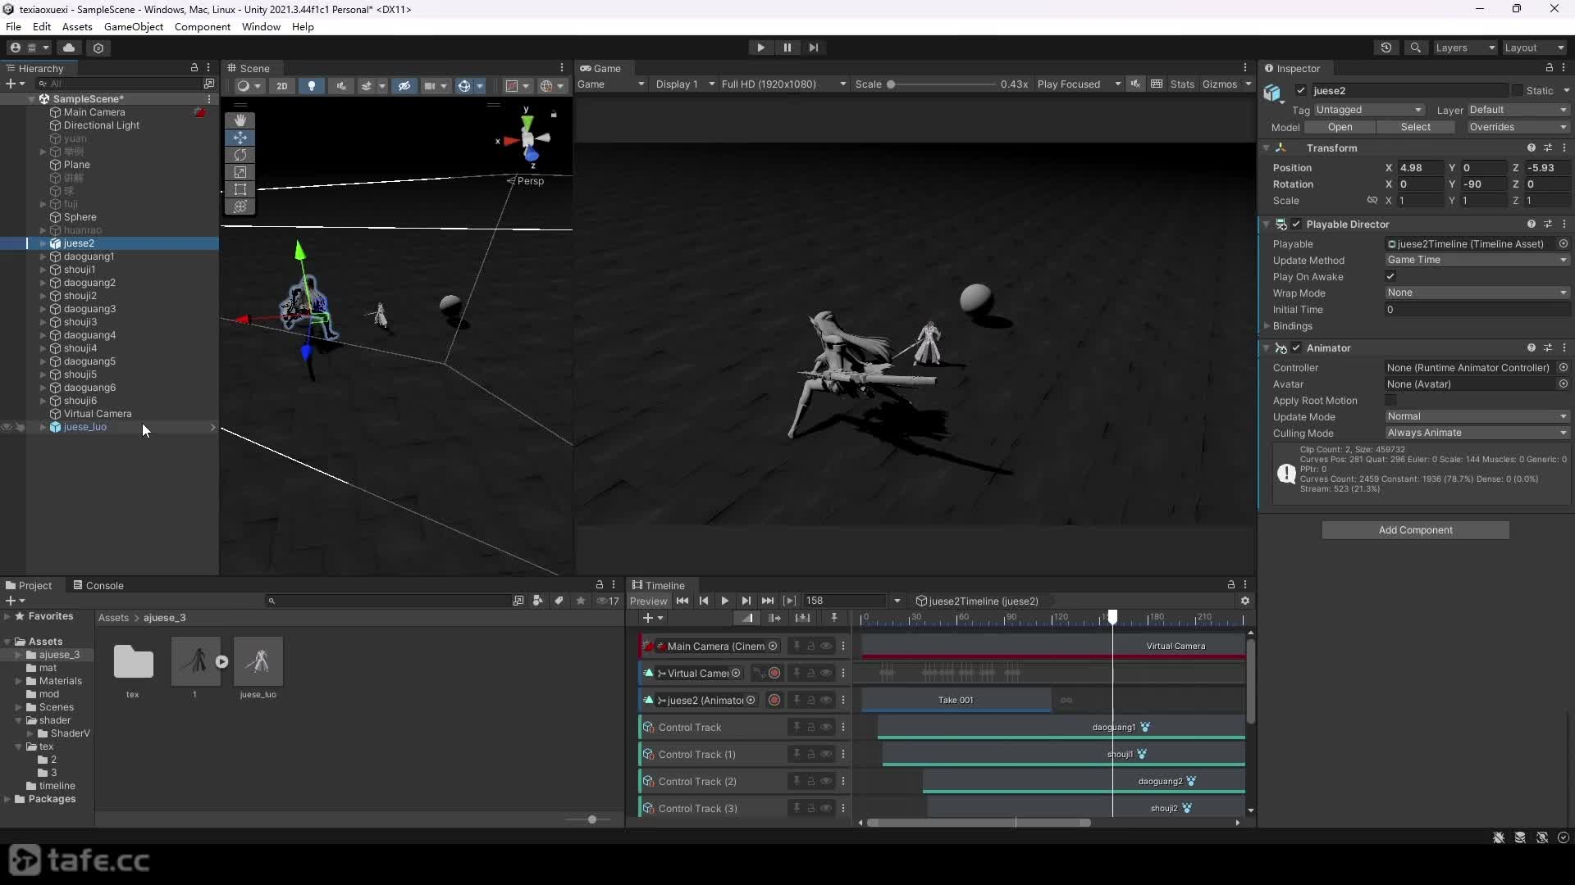Open the Window menu

click(x=261, y=26)
